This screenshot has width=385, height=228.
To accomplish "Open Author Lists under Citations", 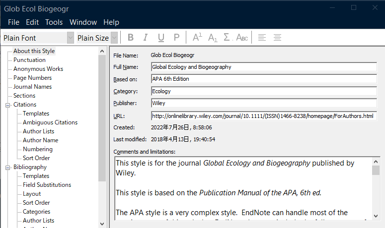I will click(38, 131).
